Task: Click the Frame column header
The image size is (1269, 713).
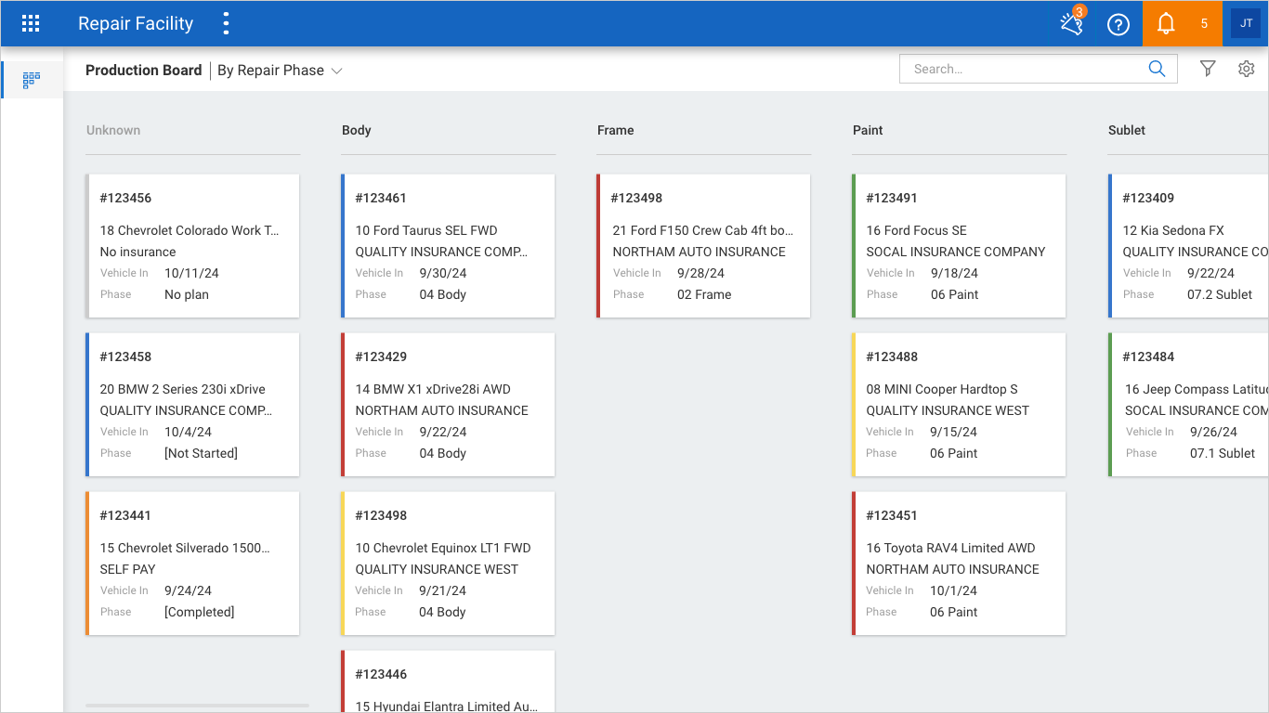Action: click(x=616, y=130)
